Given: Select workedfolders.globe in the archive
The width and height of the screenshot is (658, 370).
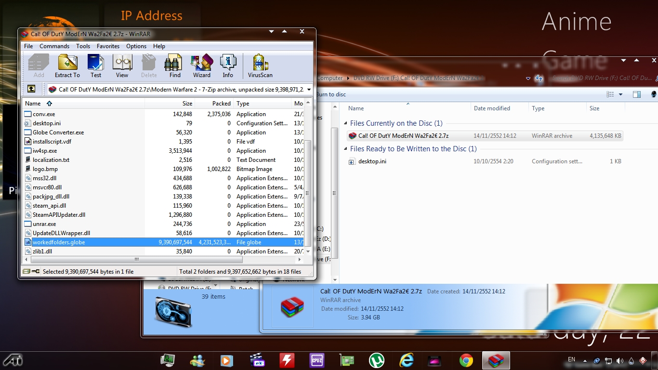Looking at the screenshot, I should point(163,242).
